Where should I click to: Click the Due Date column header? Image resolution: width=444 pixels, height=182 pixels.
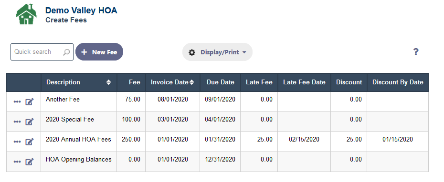[220, 82]
